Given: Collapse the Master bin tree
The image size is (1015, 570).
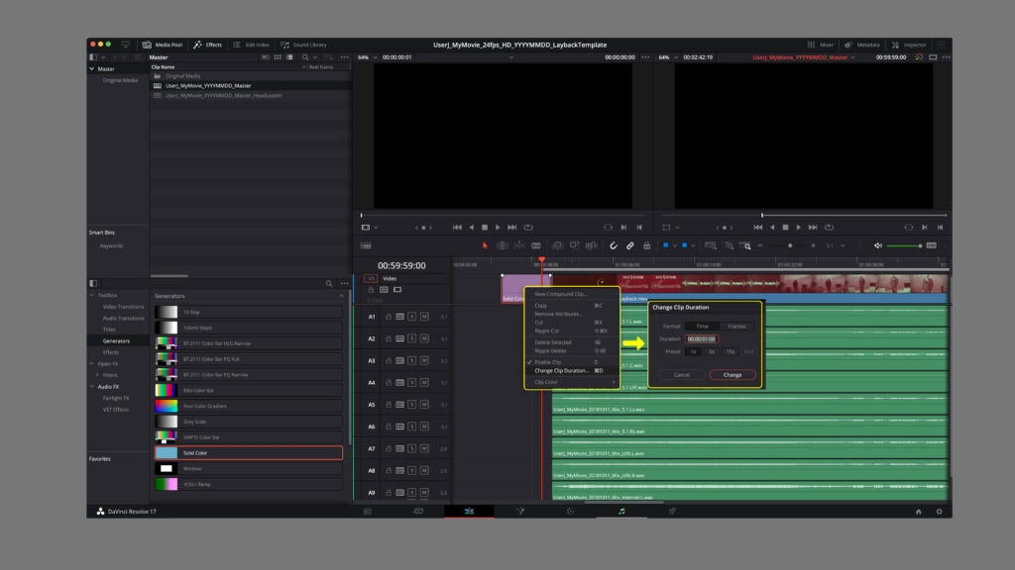Looking at the screenshot, I should 92,68.
